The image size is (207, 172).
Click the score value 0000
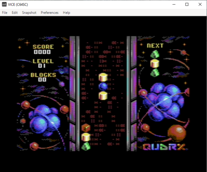[42, 52]
